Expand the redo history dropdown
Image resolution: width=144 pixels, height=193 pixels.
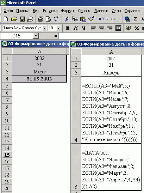tap(119, 19)
